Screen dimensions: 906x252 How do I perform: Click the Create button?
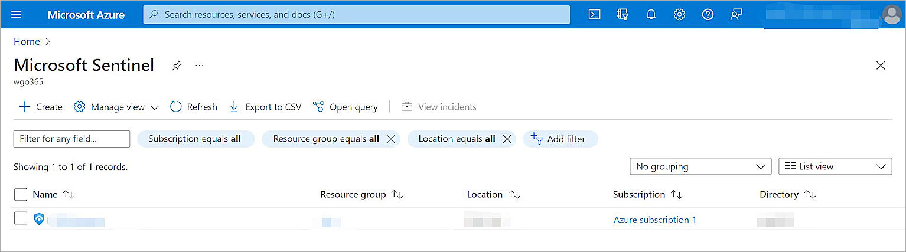point(41,107)
